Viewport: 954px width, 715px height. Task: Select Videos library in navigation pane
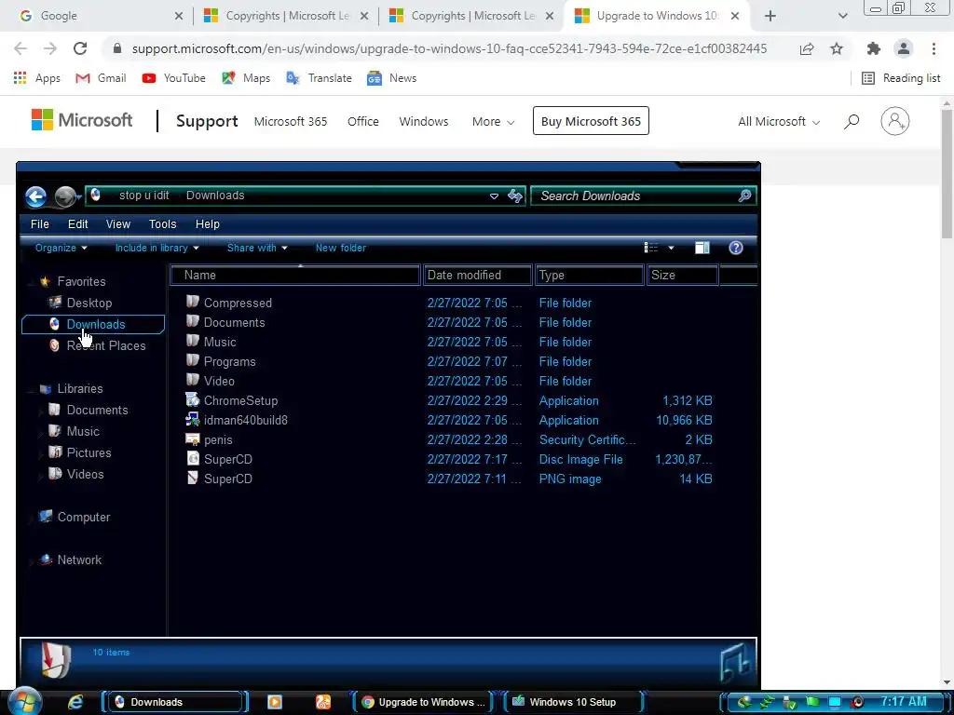[x=85, y=474]
